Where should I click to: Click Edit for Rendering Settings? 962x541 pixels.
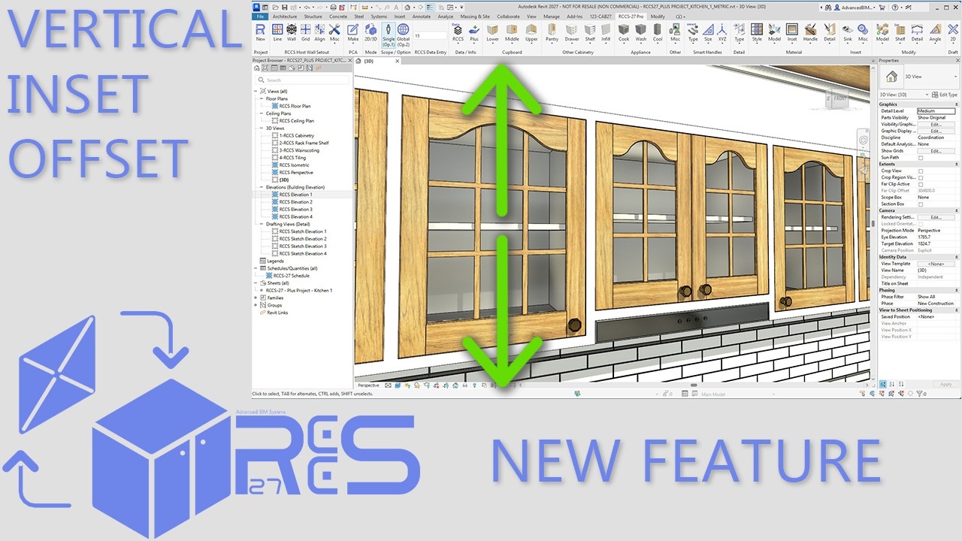[x=936, y=217]
